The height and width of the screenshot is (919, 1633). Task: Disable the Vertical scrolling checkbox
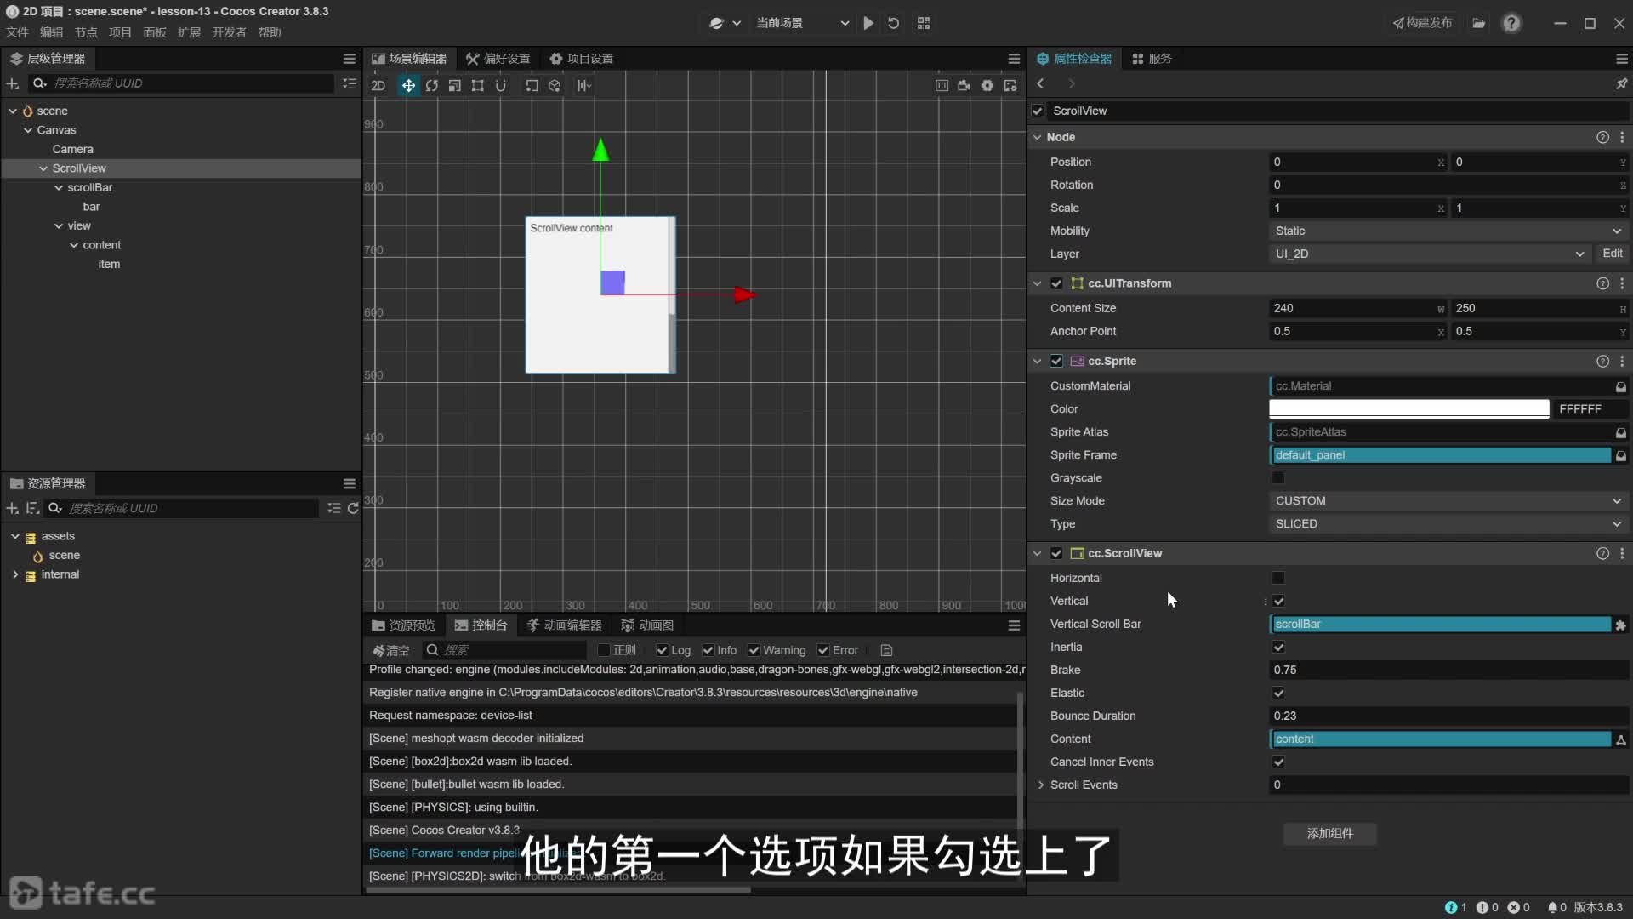1278,601
